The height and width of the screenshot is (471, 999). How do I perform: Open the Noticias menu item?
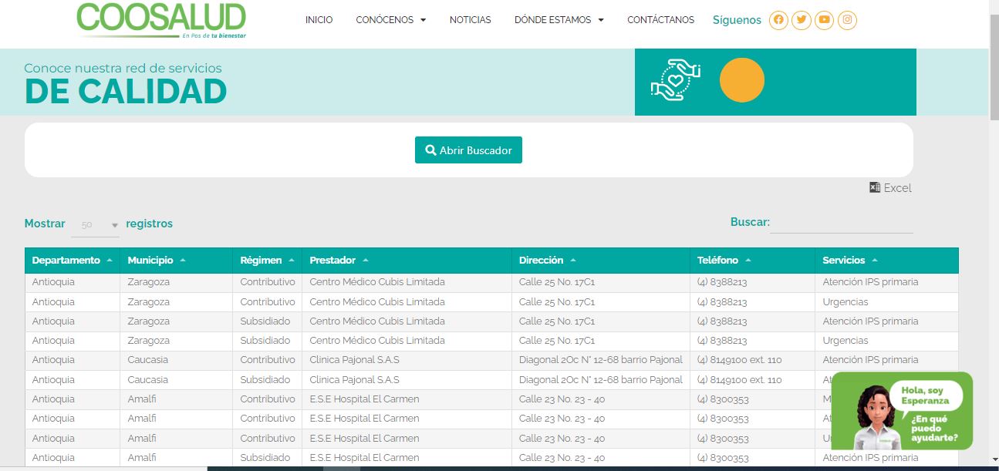coord(470,20)
